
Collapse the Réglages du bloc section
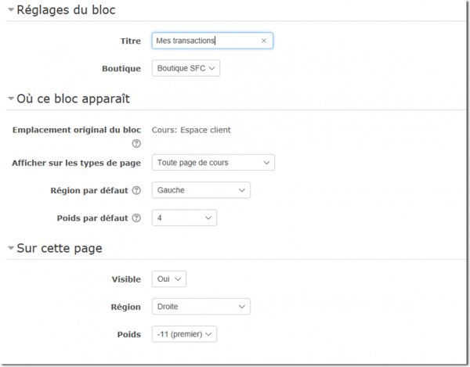11,10
